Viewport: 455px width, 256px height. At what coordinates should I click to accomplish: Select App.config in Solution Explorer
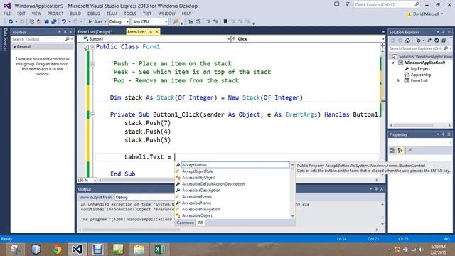tap(420, 75)
